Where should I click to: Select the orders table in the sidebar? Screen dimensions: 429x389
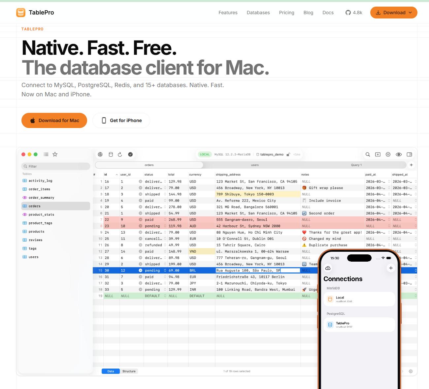55,206
